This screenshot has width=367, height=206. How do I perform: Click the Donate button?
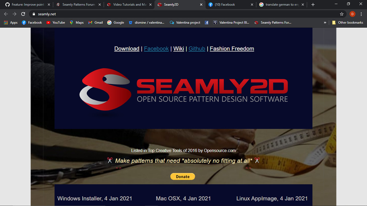[182, 176]
